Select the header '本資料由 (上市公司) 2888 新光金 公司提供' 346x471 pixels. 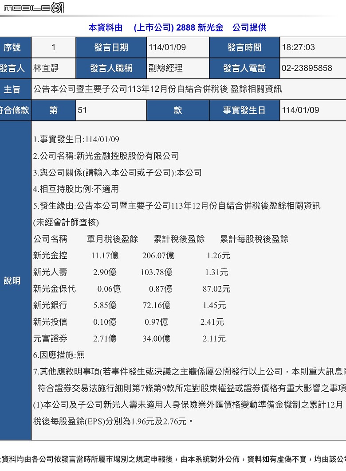tap(177, 27)
